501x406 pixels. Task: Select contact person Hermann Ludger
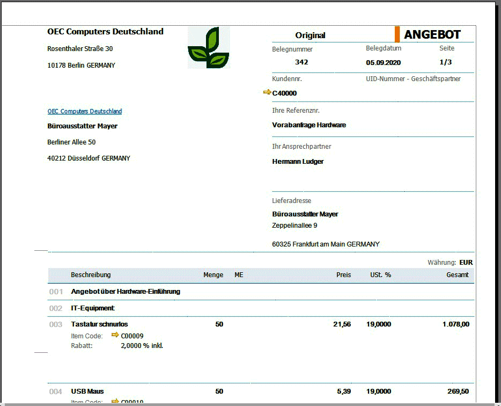pyautogui.click(x=298, y=162)
